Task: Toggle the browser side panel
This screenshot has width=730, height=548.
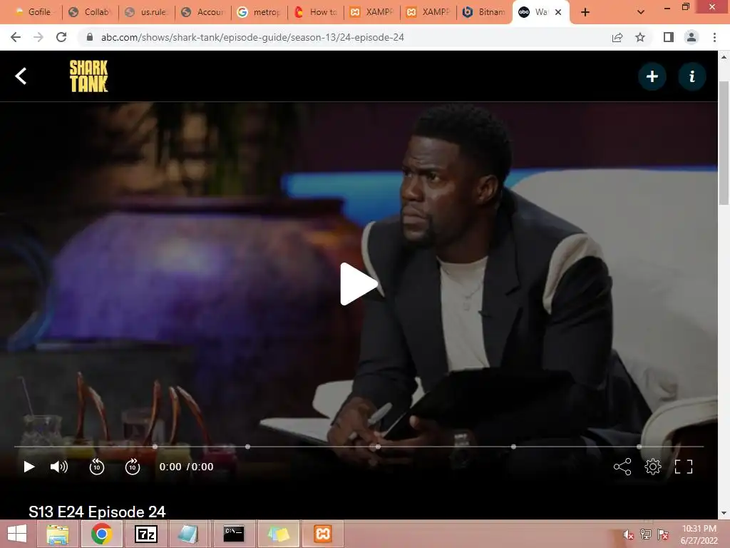Action: coord(669,37)
